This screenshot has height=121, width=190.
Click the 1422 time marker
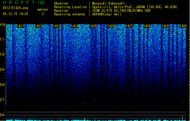[x=38, y=26]
